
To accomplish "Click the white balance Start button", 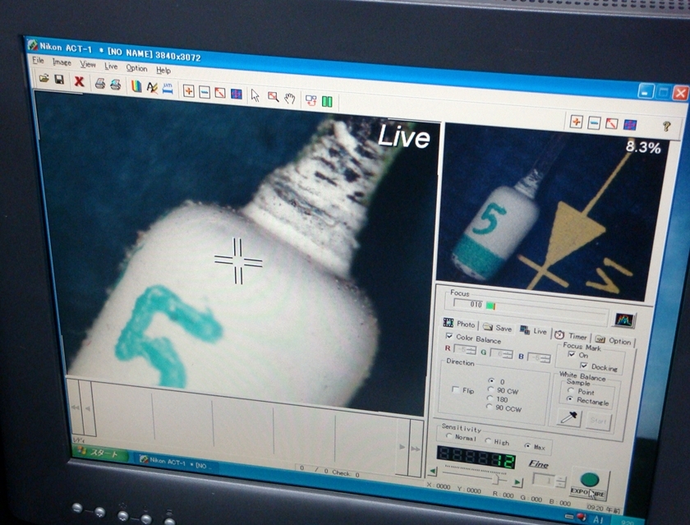I will (x=598, y=421).
